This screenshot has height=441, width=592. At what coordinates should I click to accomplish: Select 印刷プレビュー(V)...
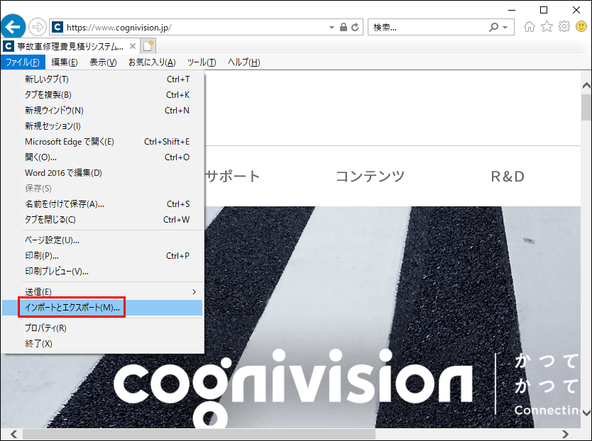point(102,272)
